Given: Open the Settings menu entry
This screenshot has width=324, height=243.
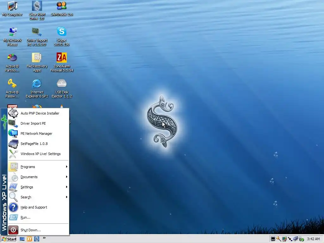Looking at the screenshot, I should 38,187.
